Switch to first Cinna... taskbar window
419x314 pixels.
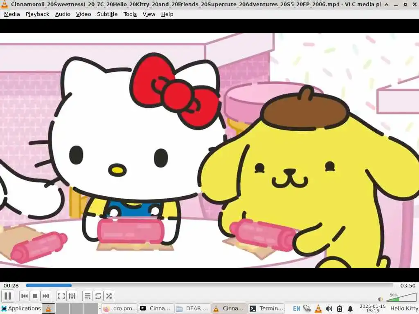click(156, 309)
